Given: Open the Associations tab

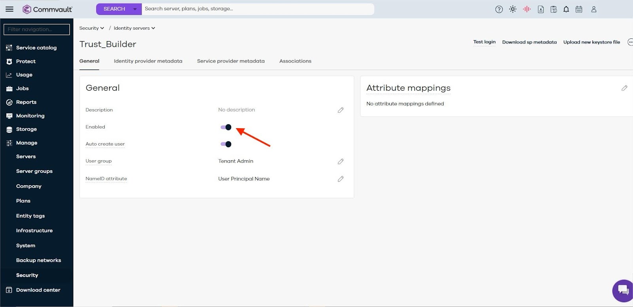Looking at the screenshot, I should pos(295,61).
